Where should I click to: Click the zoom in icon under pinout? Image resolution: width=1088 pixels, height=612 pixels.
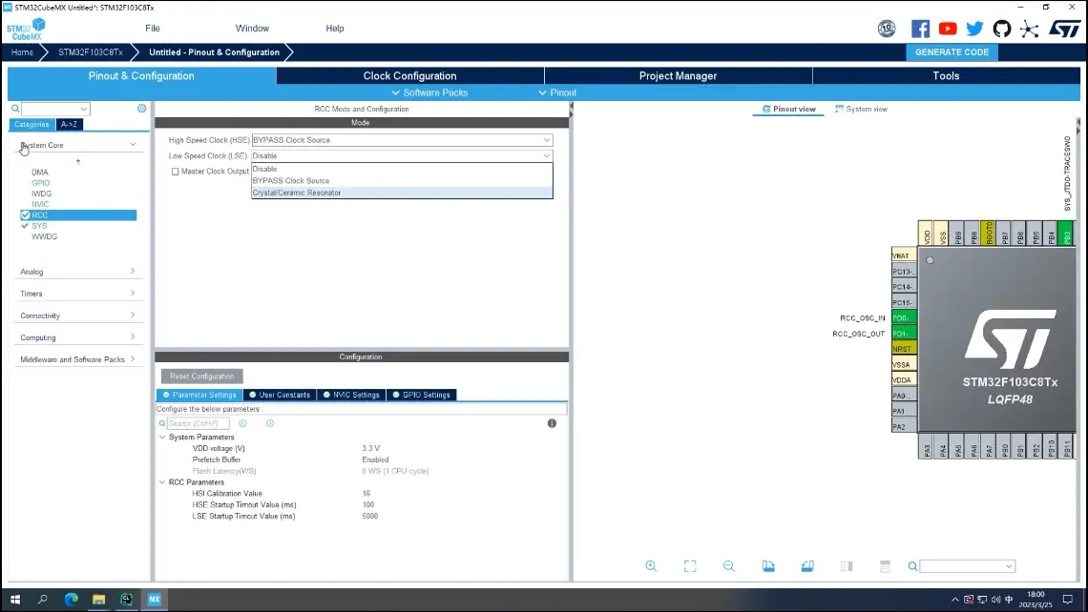coord(651,566)
